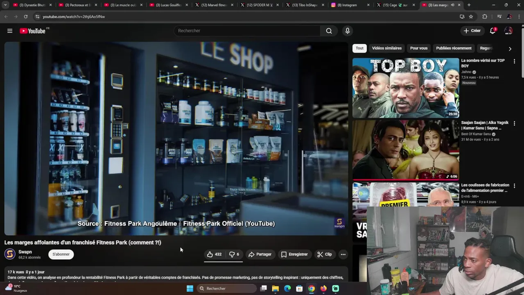The width and height of the screenshot is (524, 295).
Task: Open La sombre vérité sur TOP BOY title
Action: tap(483, 63)
